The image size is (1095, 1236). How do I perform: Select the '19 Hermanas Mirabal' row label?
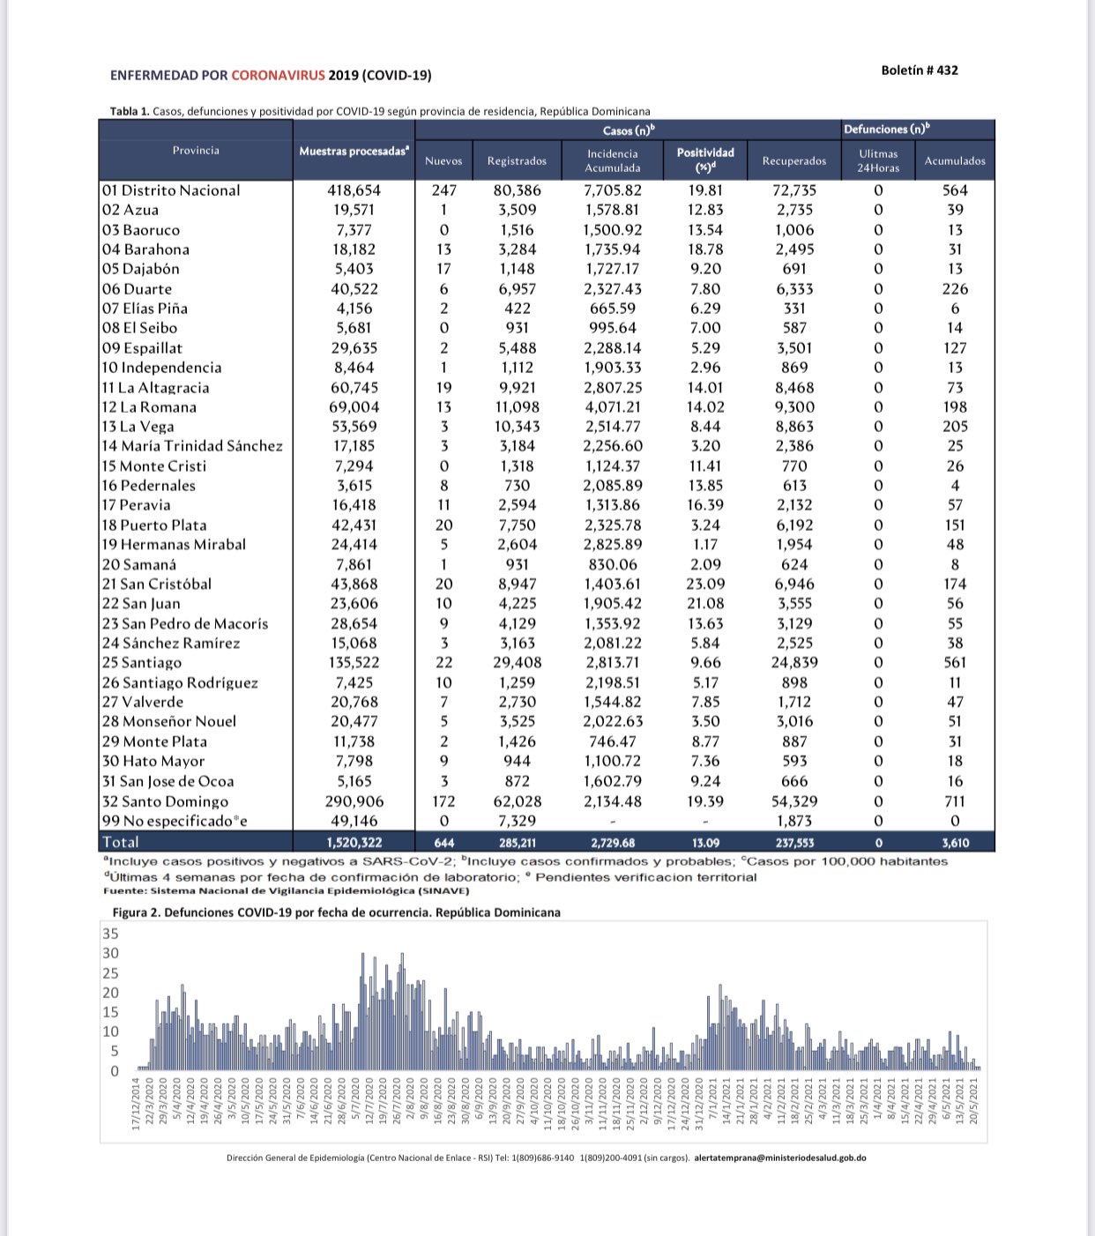click(x=174, y=545)
